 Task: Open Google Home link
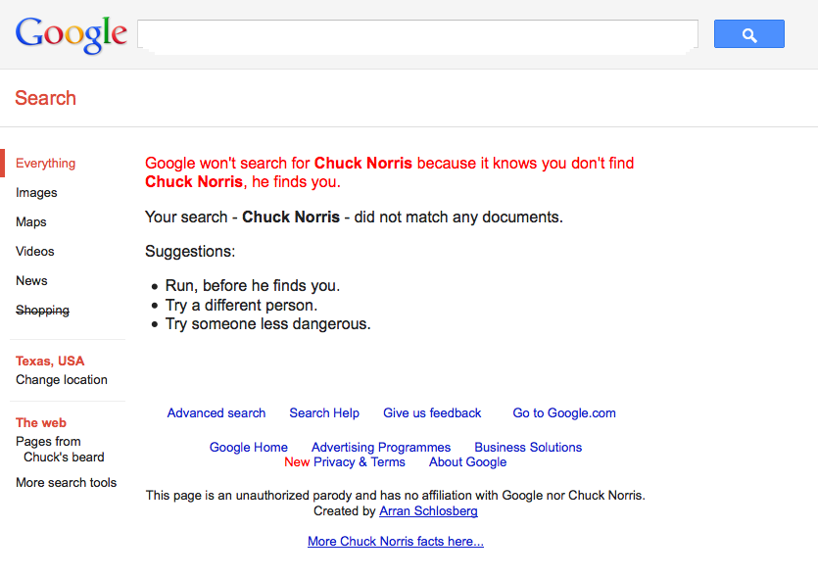pos(248,447)
